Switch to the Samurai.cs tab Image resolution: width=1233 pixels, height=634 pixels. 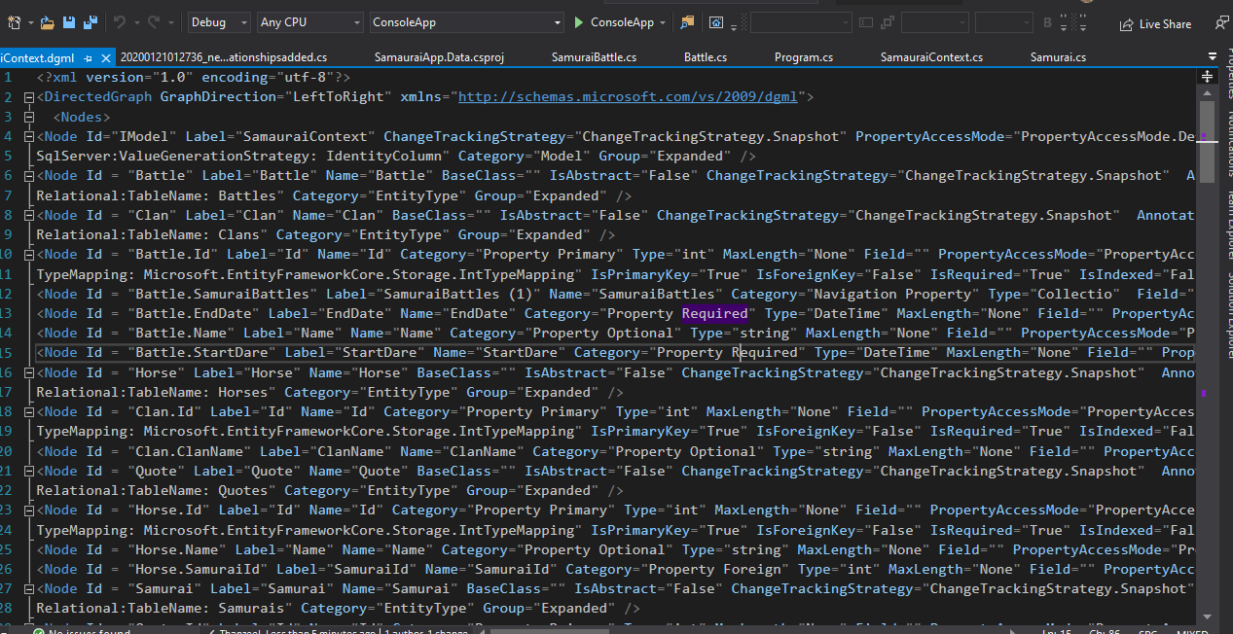[1058, 57]
